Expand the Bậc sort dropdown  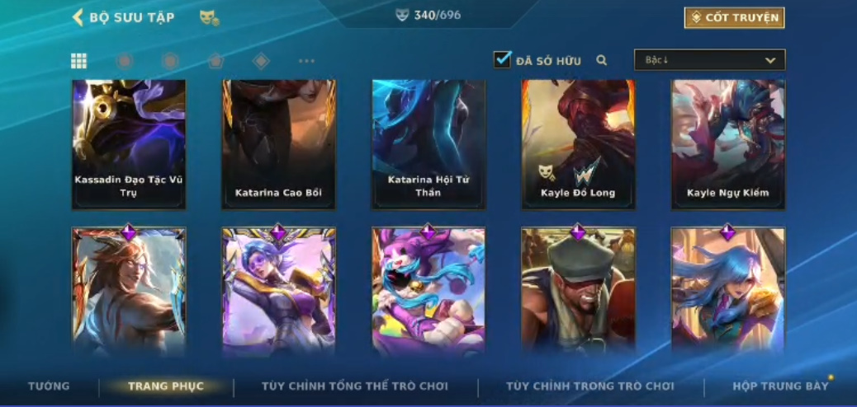pyautogui.click(x=709, y=60)
